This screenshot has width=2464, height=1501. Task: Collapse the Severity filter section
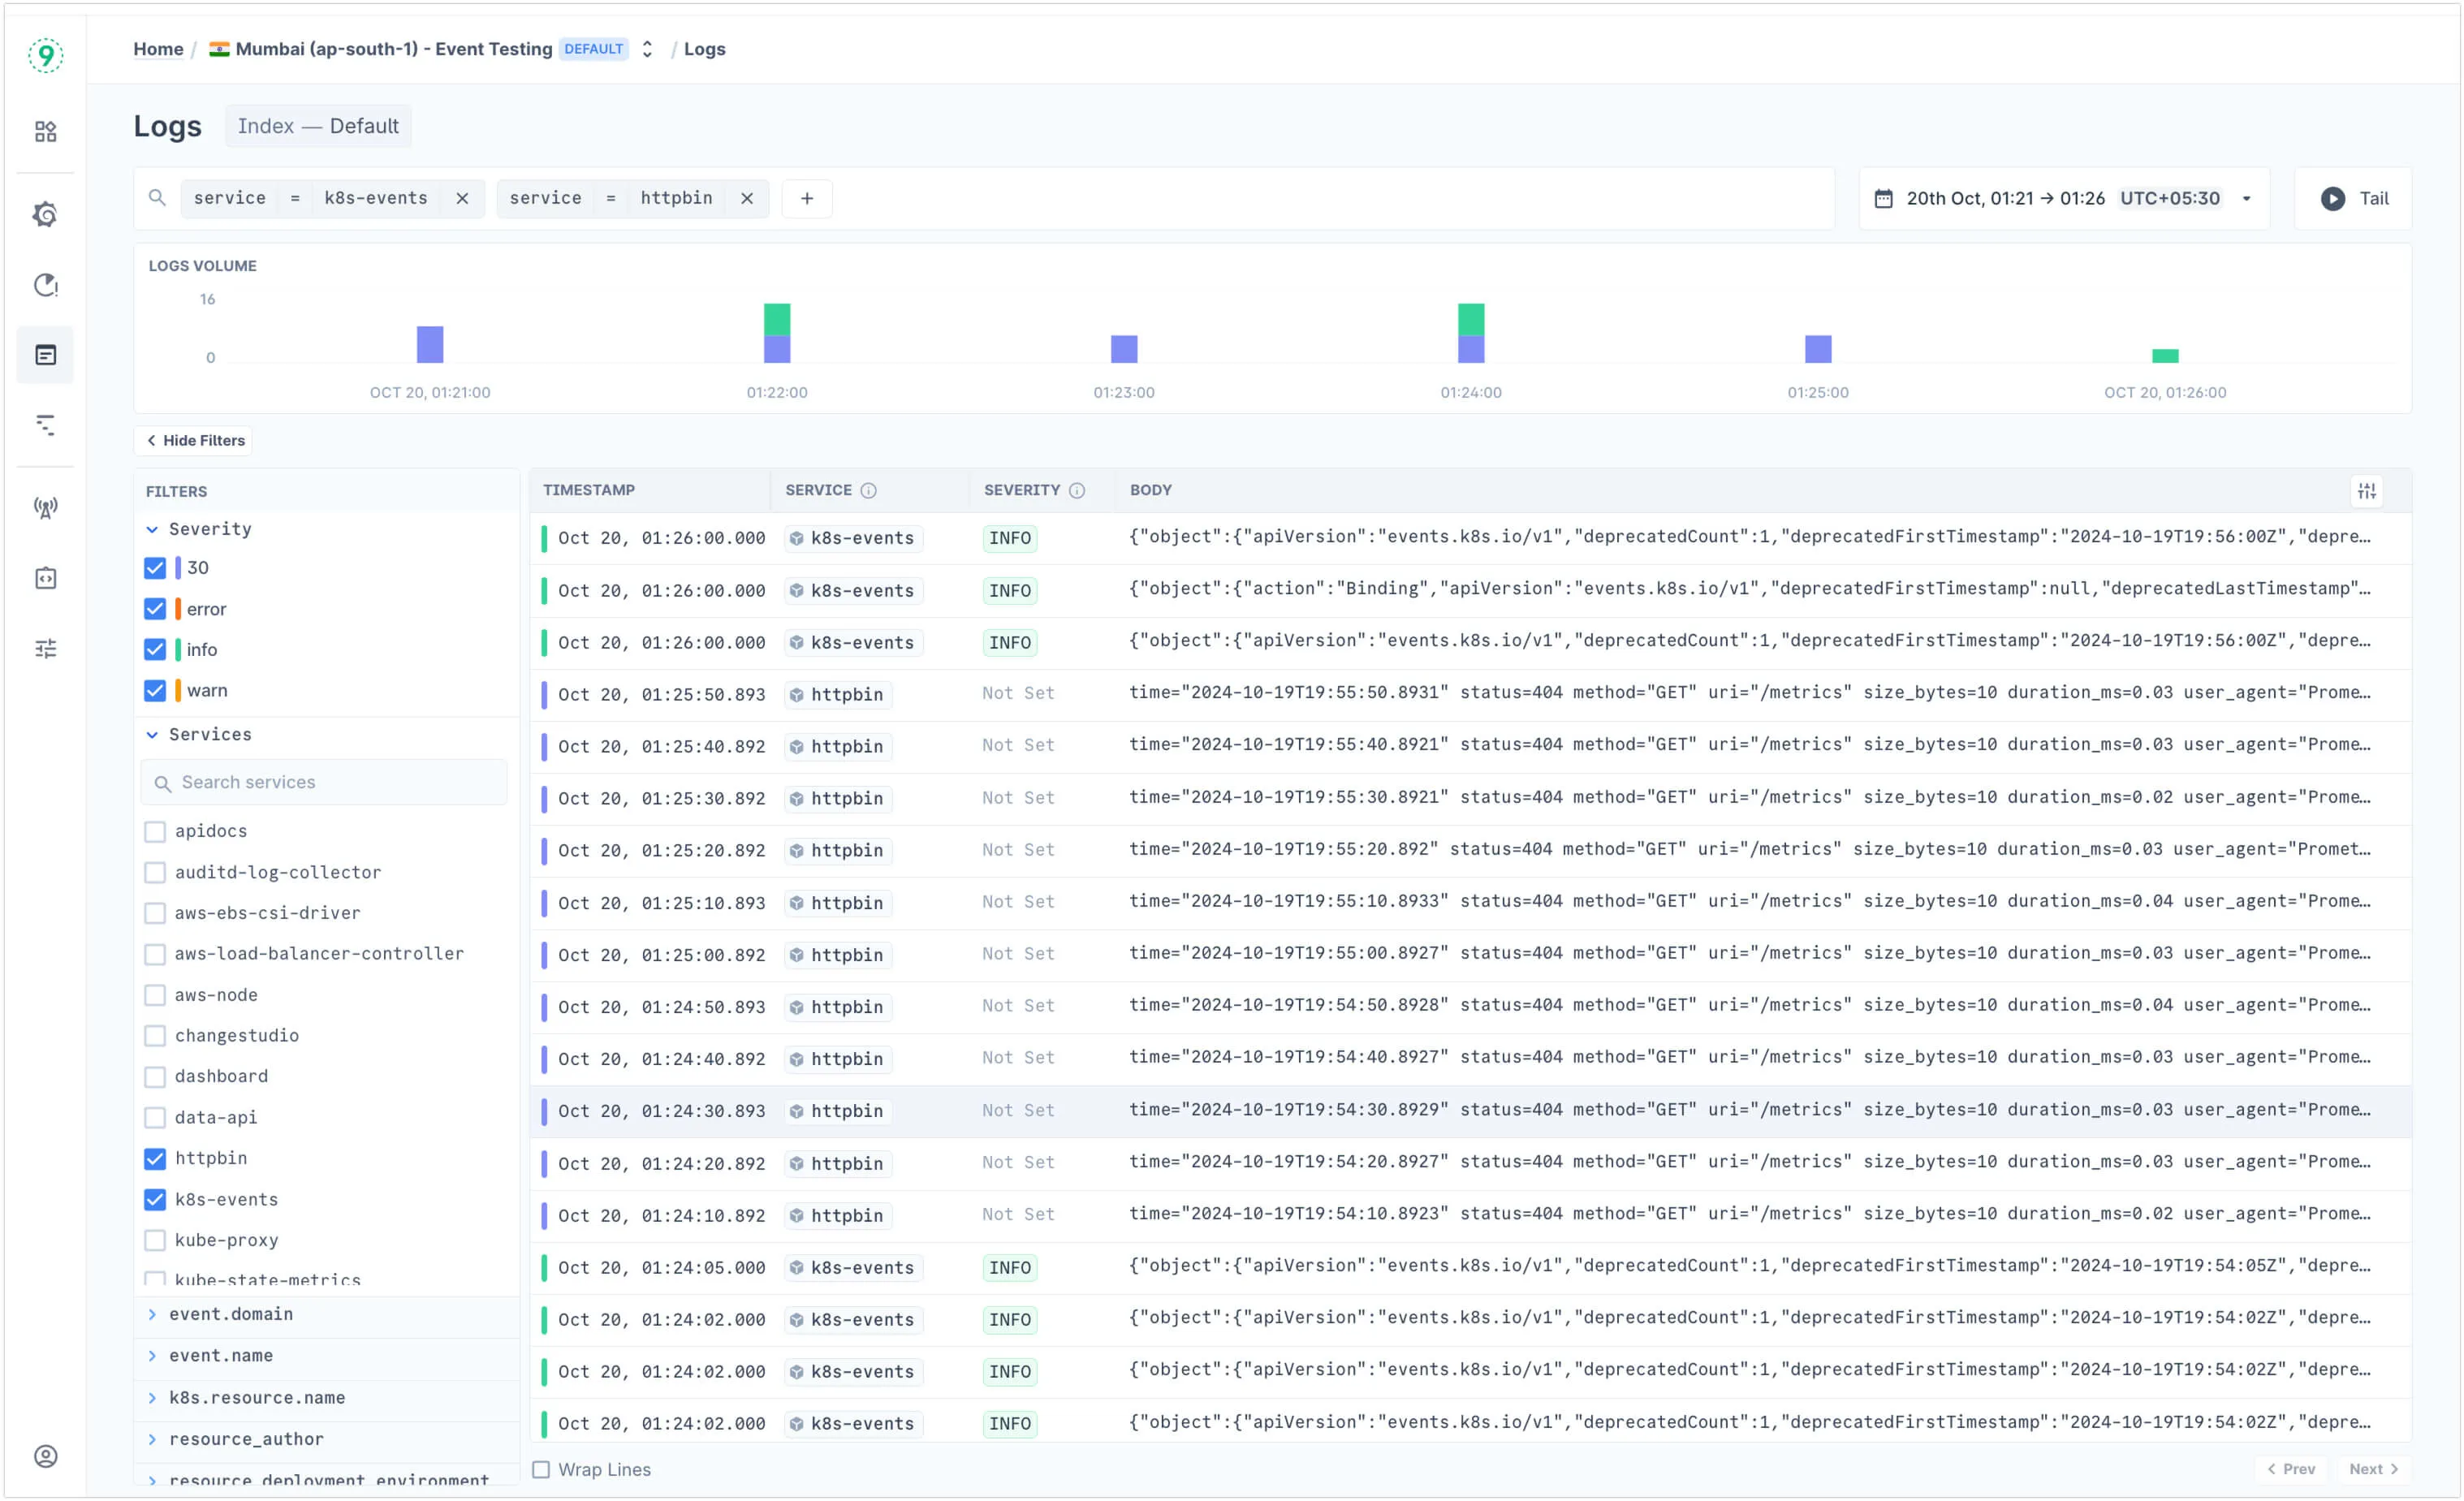152,529
